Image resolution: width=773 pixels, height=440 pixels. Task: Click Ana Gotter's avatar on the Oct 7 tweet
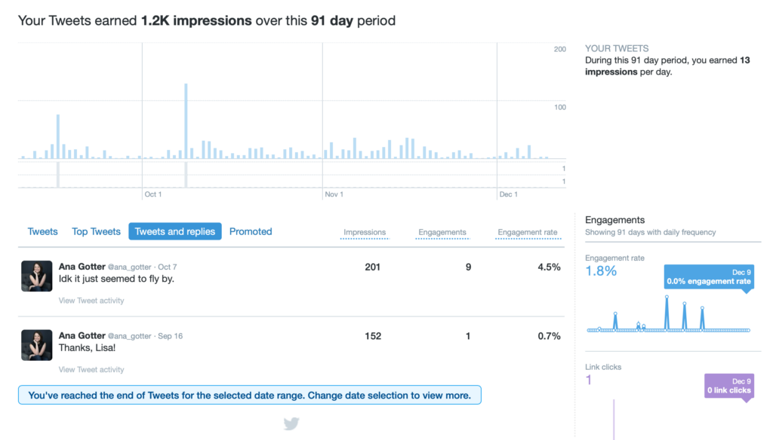pos(36,276)
